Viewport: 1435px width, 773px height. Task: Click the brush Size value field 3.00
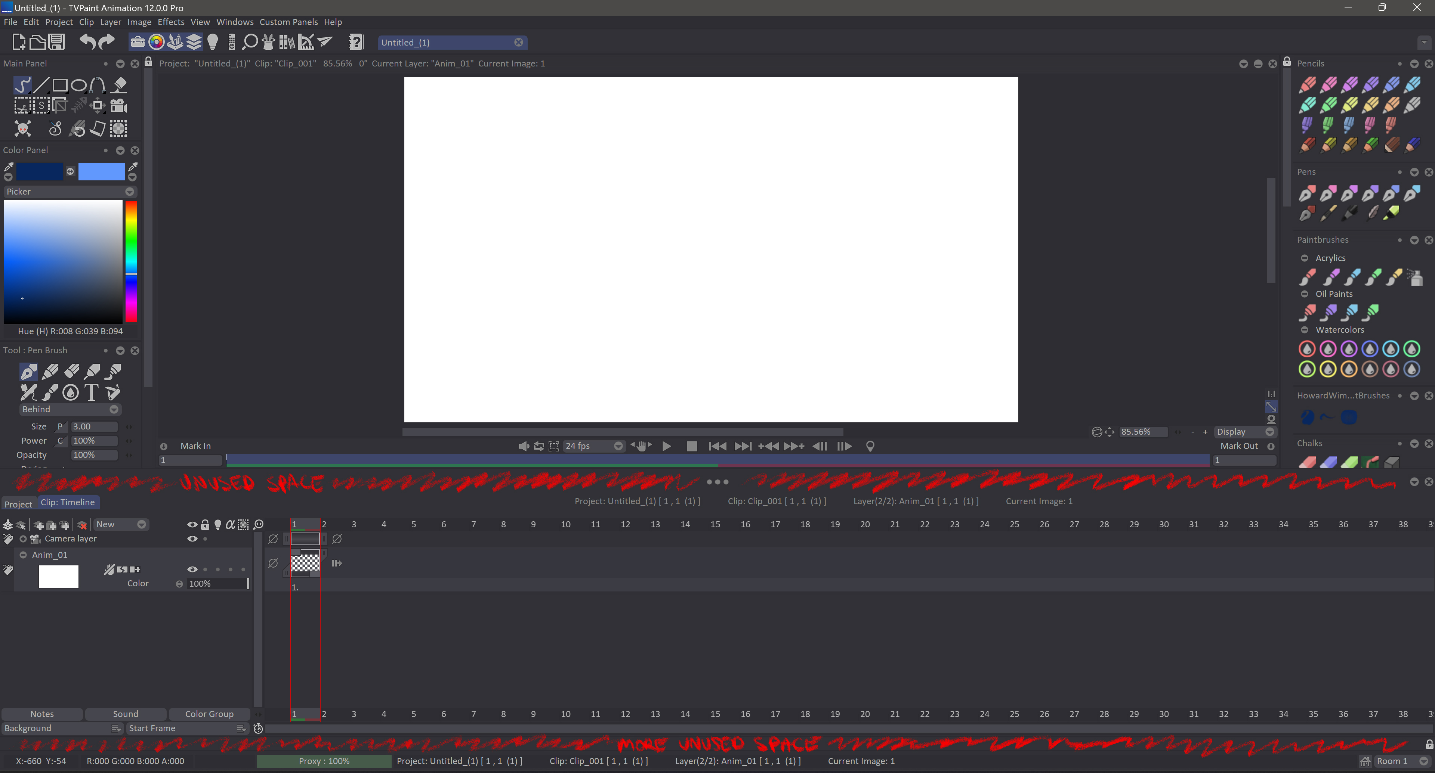[94, 427]
